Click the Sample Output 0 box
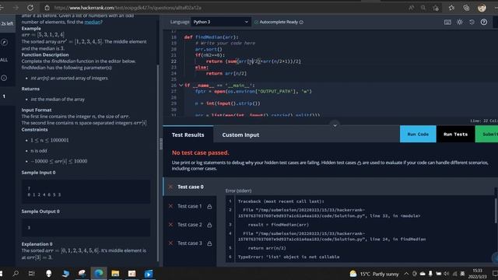The width and height of the screenshot is (498, 280). 86,227
